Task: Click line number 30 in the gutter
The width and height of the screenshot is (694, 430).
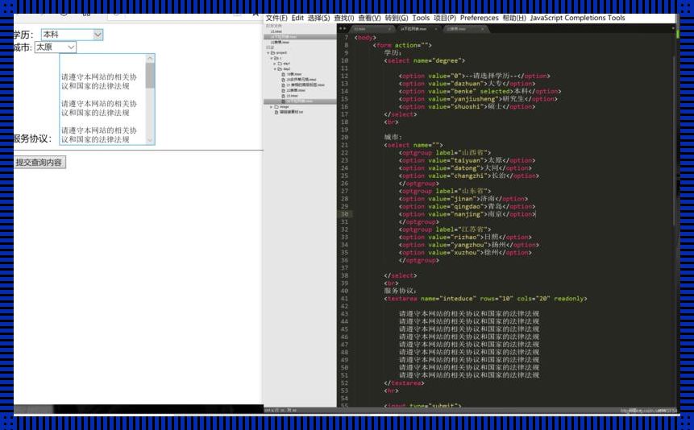Action: [x=345, y=214]
